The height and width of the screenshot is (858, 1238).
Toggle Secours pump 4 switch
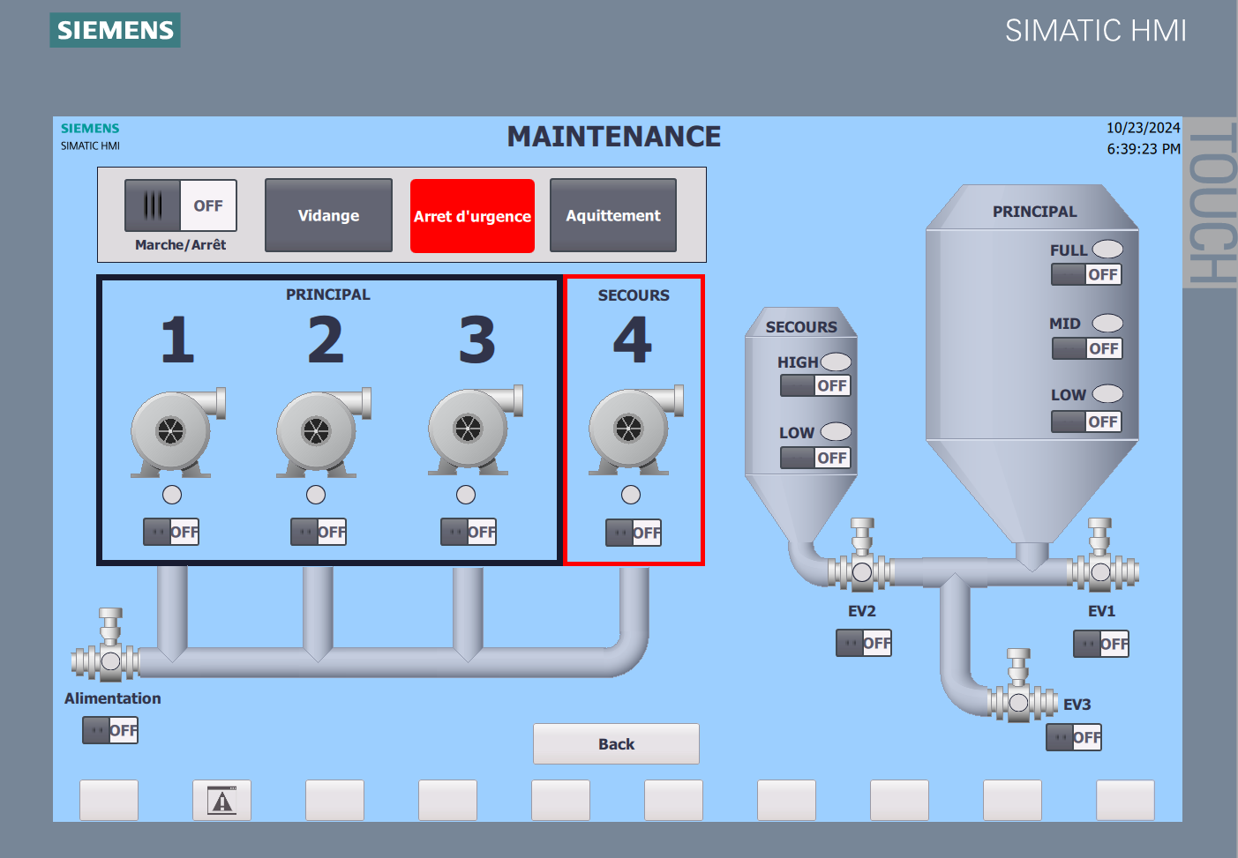point(634,533)
